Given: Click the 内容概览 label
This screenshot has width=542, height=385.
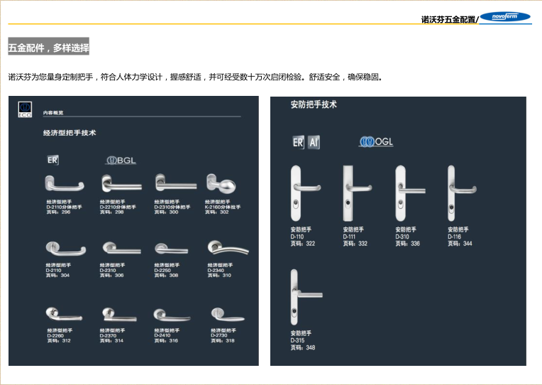Looking at the screenshot, I should (53, 113).
